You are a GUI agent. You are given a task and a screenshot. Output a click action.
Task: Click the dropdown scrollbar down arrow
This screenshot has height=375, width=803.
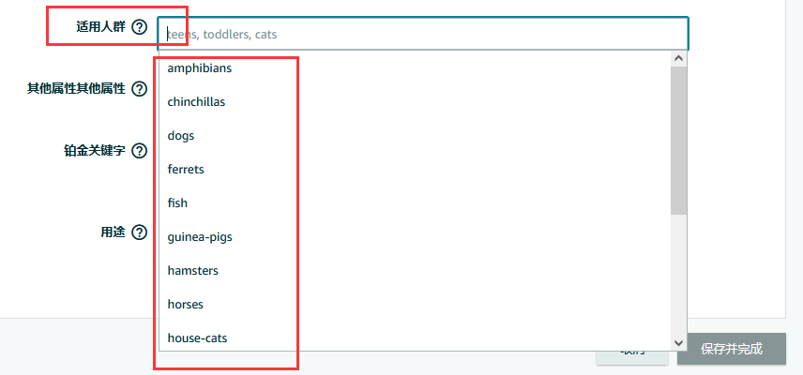(x=679, y=343)
